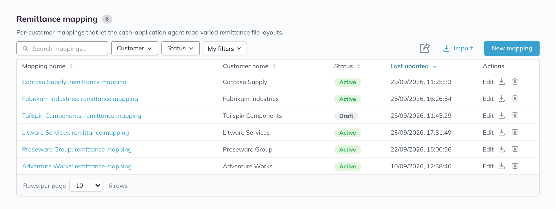The width and height of the screenshot is (556, 209).
Task: Delete the Litware Services mapping
Action: [515, 132]
